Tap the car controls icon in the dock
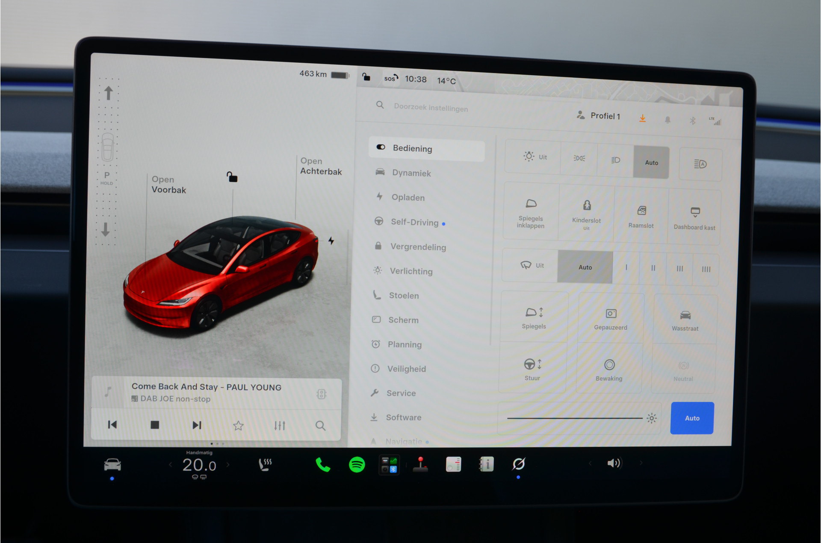The height and width of the screenshot is (543, 821). coord(112,464)
